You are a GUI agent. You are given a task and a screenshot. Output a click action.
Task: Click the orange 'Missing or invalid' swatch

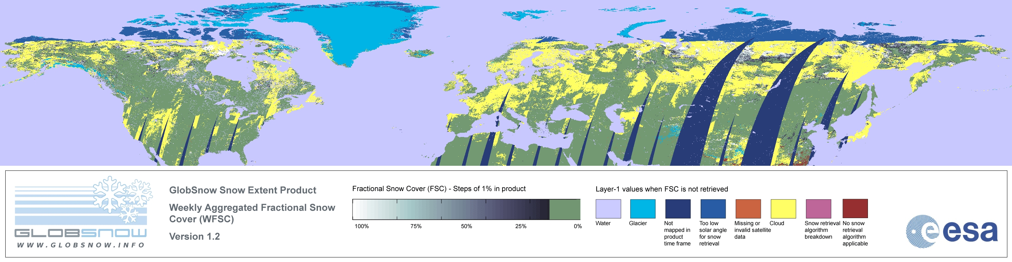pos(748,209)
